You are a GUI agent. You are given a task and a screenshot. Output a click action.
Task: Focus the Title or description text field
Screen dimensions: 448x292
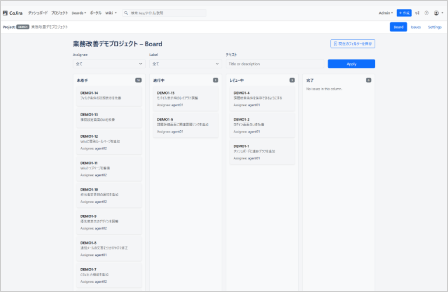(275, 64)
